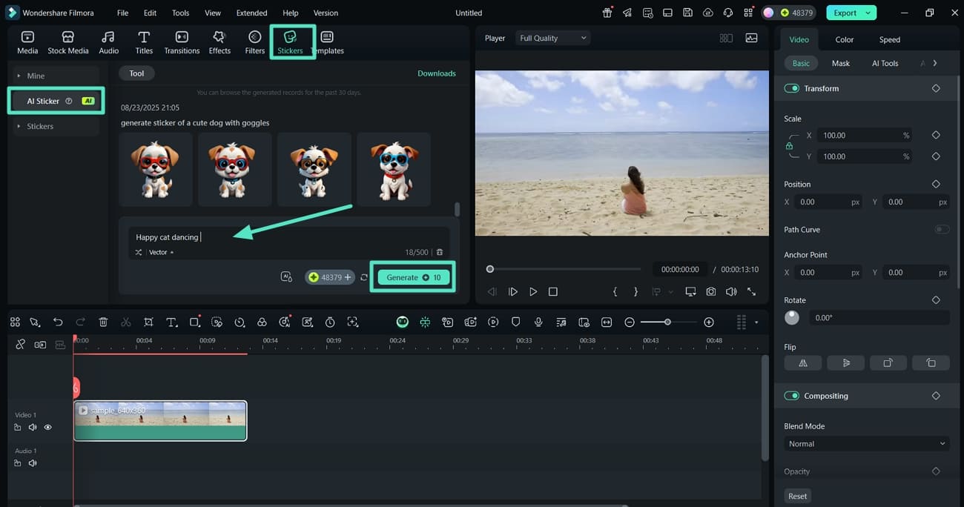Open the cloud upload icon

(708, 13)
